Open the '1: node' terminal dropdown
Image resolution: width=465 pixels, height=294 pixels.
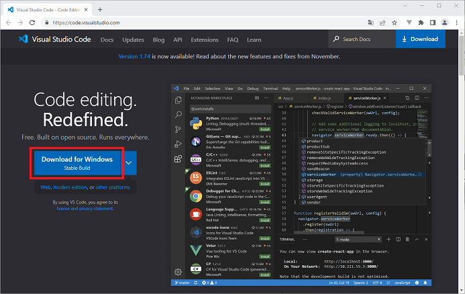(x=358, y=239)
